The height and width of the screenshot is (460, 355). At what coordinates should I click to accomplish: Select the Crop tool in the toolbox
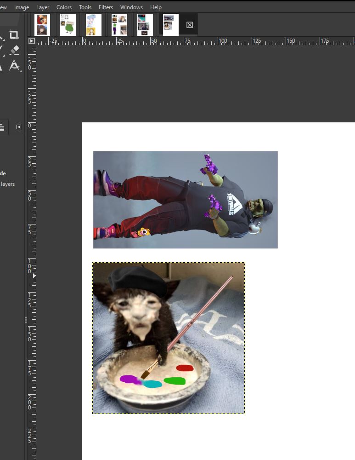click(14, 35)
